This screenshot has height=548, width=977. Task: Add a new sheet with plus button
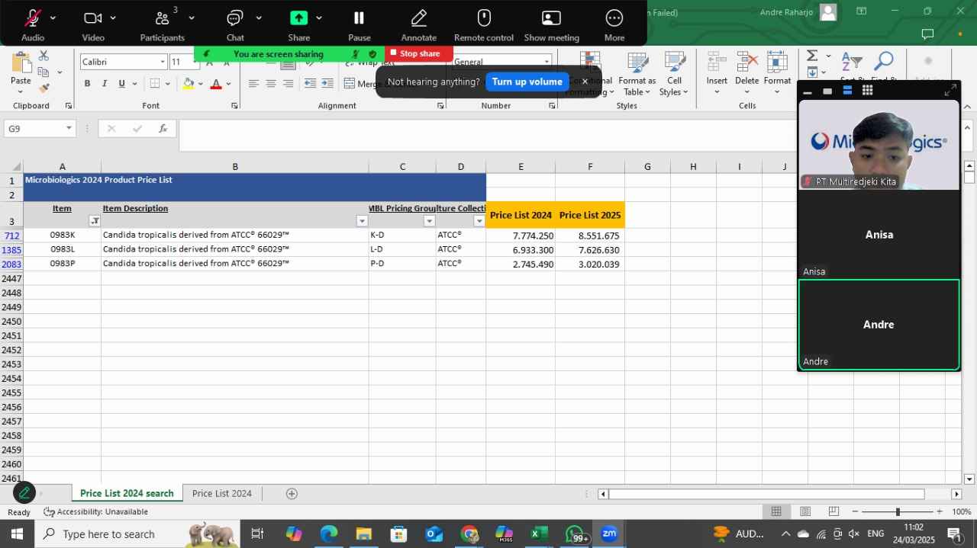click(292, 493)
